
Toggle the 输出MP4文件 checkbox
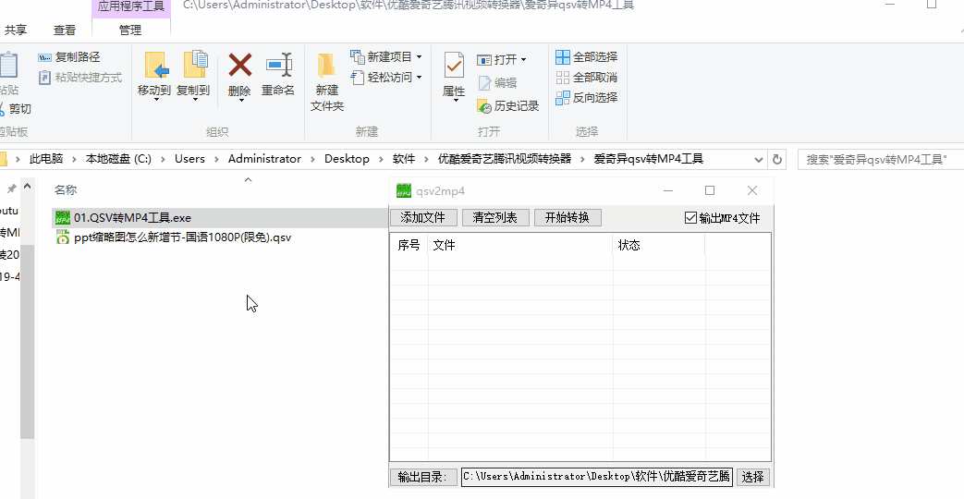[x=690, y=217]
